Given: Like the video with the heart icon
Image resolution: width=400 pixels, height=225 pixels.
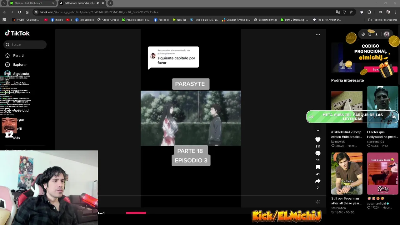Looking at the screenshot, I should pyautogui.click(x=318, y=140).
